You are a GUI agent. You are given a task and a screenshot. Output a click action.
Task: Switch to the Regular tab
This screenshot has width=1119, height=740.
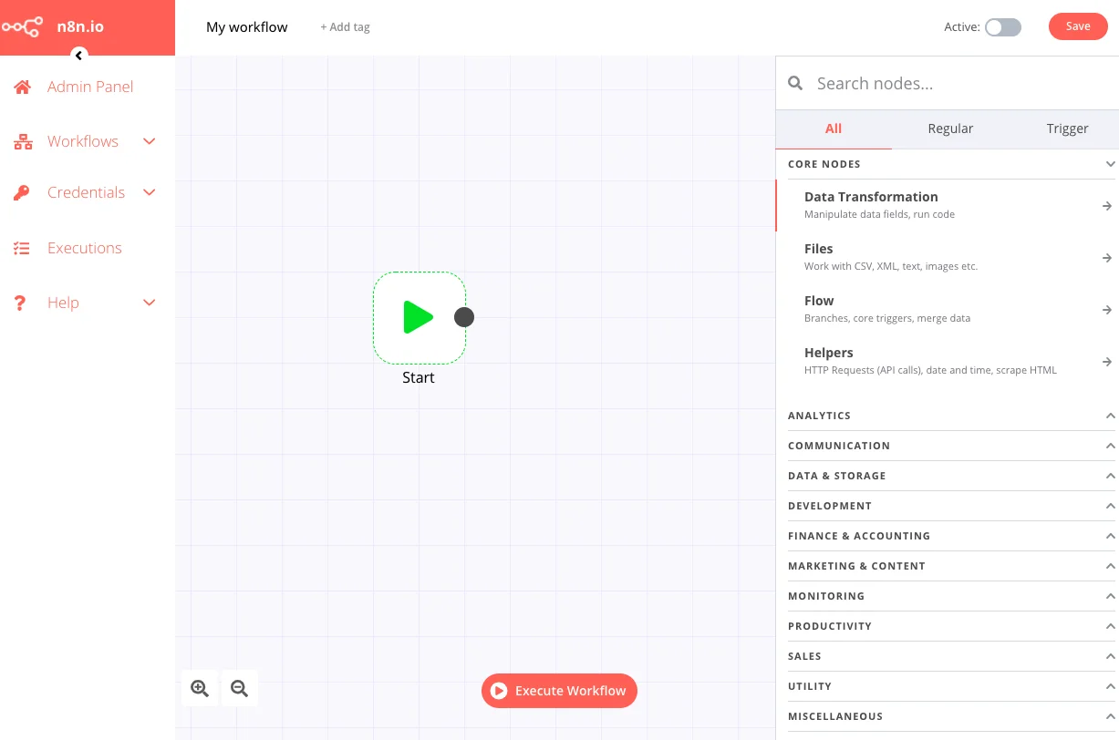coord(950,128)
